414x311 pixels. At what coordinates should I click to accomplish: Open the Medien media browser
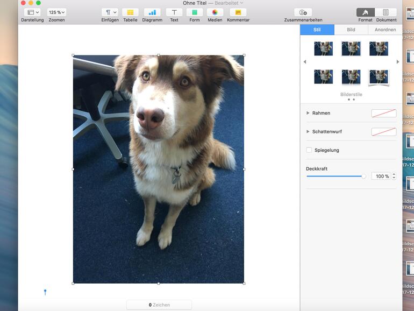(x=215, y=12)
